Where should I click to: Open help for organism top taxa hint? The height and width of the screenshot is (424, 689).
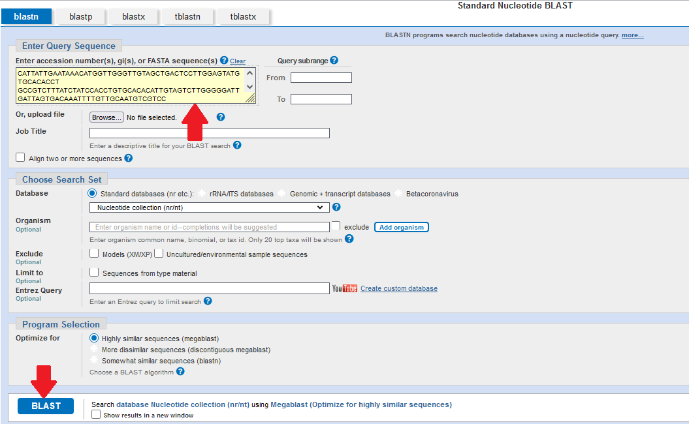click(349, 239)
